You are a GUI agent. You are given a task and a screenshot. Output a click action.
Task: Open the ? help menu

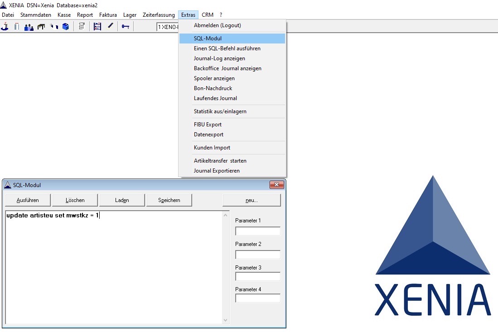pos(221,14)
